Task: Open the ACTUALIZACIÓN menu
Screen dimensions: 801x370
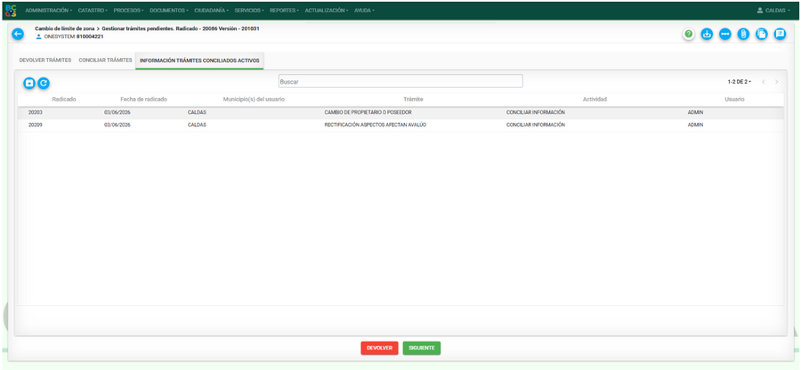Action: tap(327, 10)
